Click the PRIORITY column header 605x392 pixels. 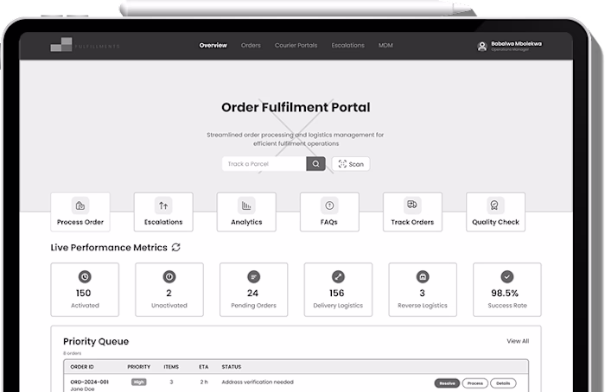pyautogui.click(x=139, y=367)
